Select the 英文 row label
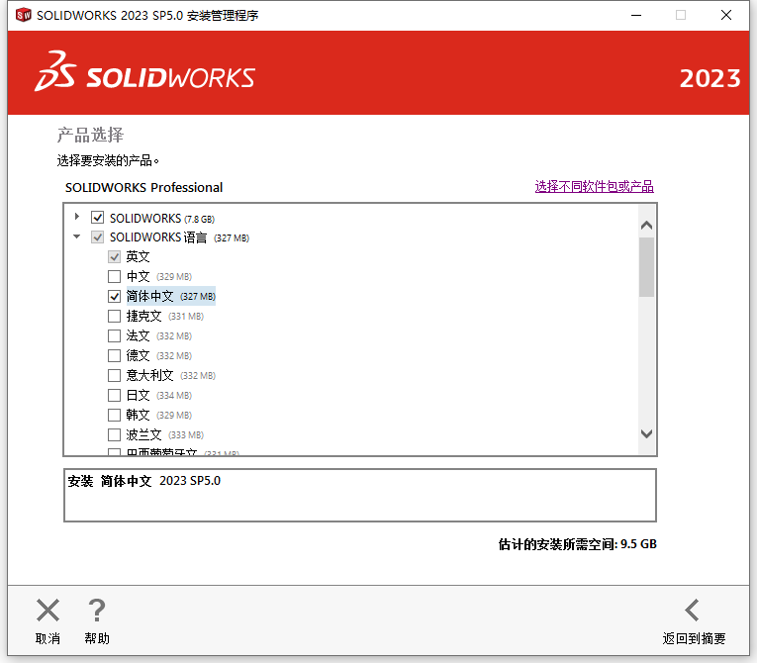 click(x=139, y=256)
